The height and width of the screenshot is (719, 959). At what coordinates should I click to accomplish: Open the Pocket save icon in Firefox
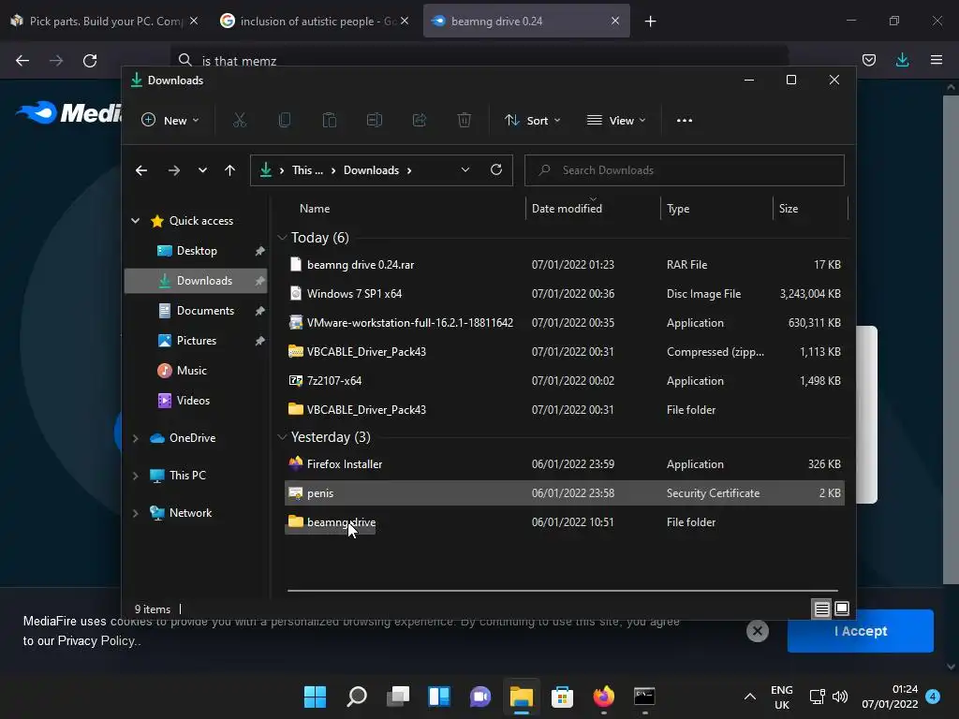point(869,60)
